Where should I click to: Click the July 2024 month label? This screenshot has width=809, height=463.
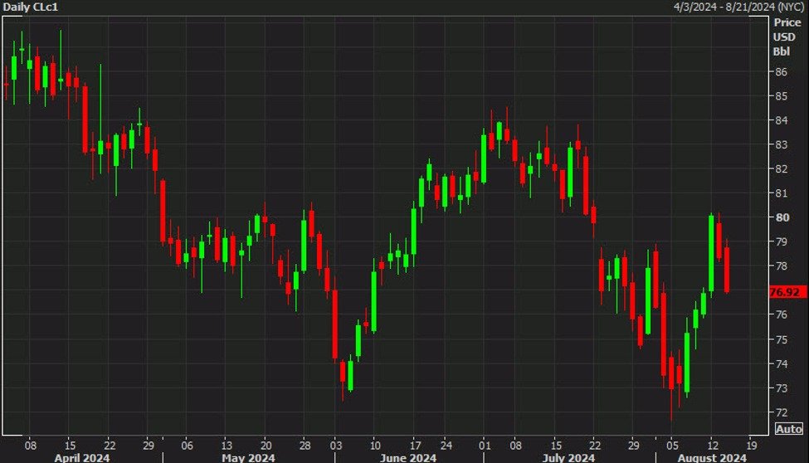click(x=569, y=456)
